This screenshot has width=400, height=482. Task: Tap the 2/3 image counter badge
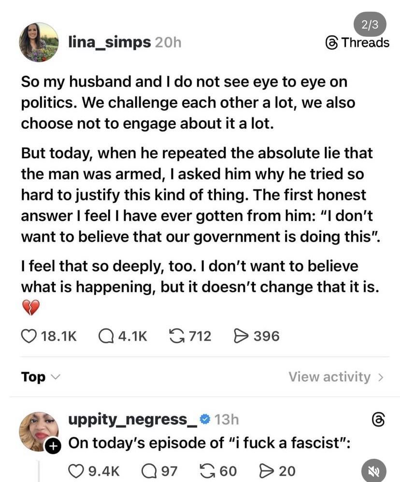point(370,24)
